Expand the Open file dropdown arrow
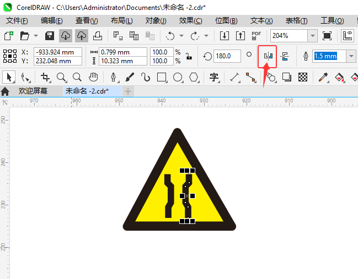 tap(36, 36)
